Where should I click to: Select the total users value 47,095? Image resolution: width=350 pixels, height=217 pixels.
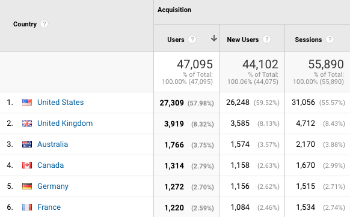(x=195, y=64)
